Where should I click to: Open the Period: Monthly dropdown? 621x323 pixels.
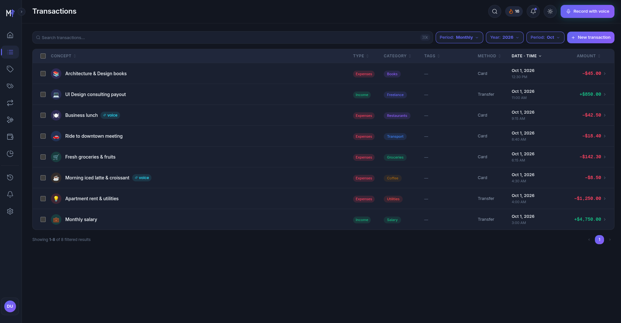click(x=459, y=37)
